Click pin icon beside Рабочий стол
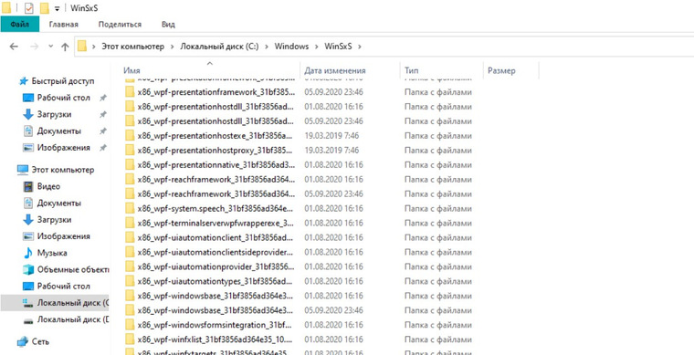Image resolution: width=694 pixels, height=355 pixels. (102, 98)
